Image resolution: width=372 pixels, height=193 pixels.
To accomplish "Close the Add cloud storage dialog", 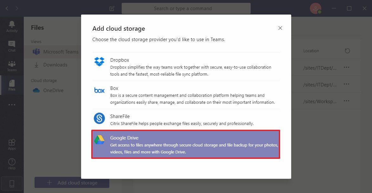I will (x=280, y=28).
